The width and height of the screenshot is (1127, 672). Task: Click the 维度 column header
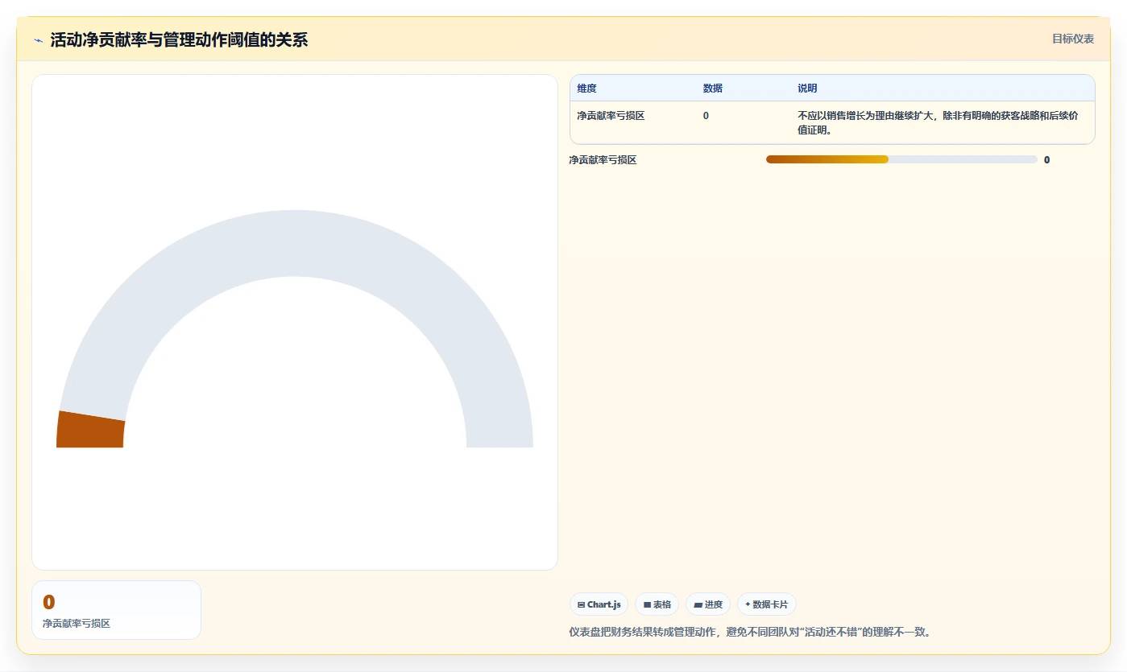coord(587,89)
